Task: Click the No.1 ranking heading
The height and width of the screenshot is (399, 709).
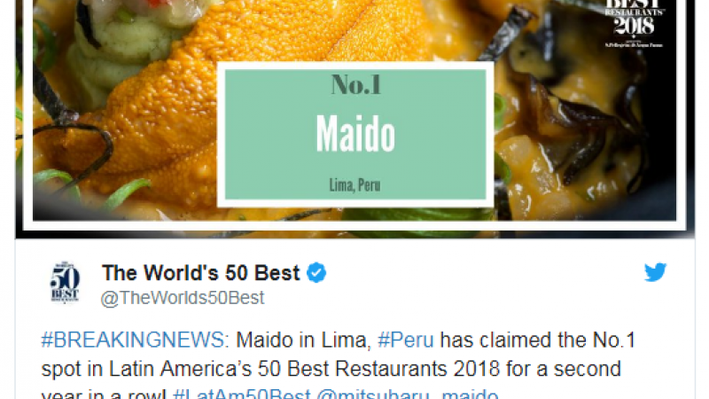Action: [356, 84]
